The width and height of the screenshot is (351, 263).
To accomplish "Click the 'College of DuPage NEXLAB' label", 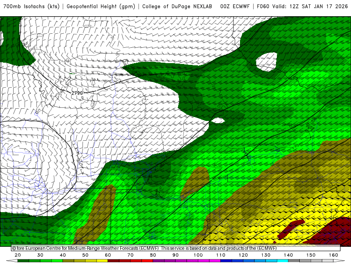I will pyautogui.click(x=177, y=7).
